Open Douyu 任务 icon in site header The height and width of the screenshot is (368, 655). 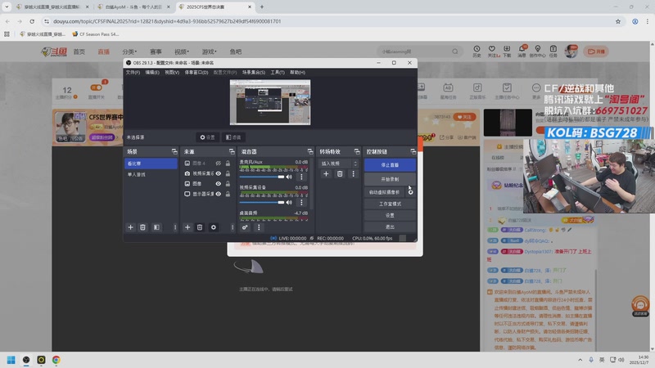coord(553,51)
